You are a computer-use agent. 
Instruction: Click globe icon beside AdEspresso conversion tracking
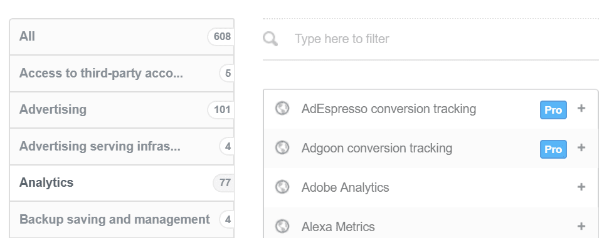coord(282,109)
